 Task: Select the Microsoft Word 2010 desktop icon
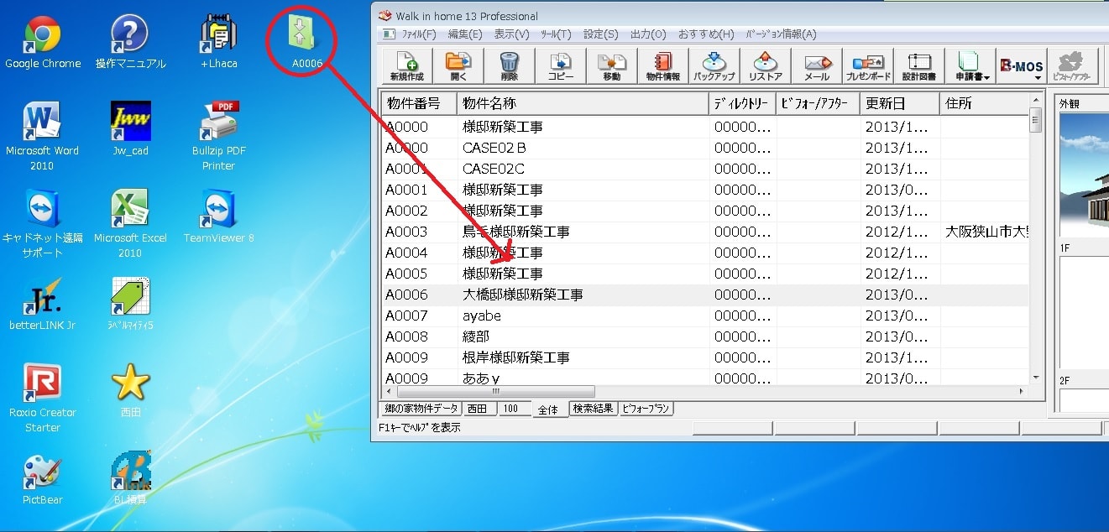click(x=42, y=137)
